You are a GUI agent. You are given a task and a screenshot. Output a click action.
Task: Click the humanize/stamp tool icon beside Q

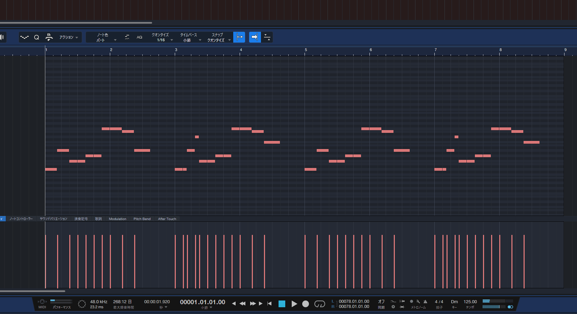[x=49, y=37]
